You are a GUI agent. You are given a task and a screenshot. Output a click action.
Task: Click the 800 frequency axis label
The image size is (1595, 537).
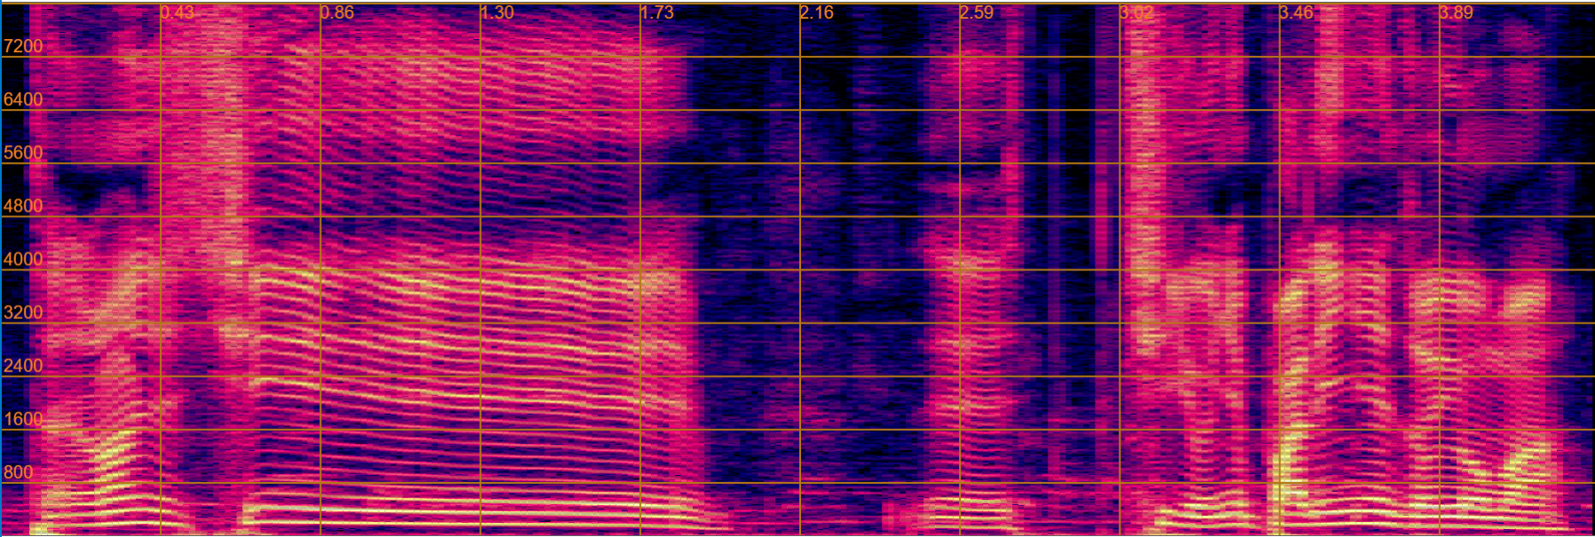tap(19, 472)
